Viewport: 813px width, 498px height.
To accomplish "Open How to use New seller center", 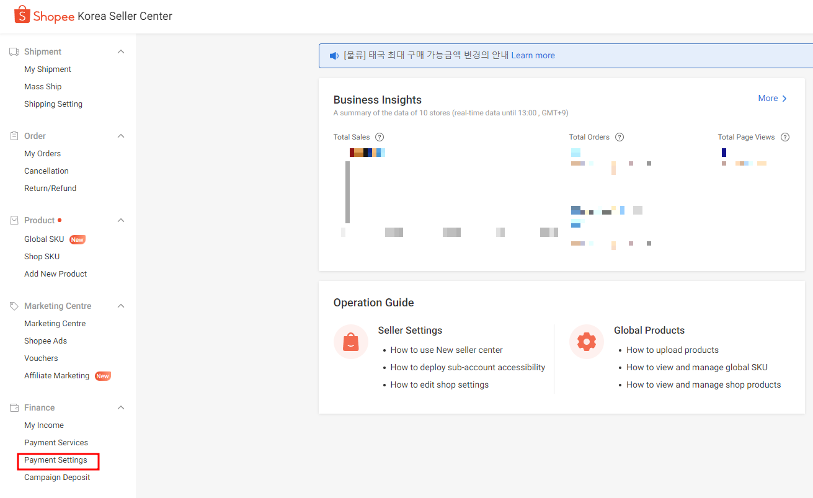I will 446,350.
